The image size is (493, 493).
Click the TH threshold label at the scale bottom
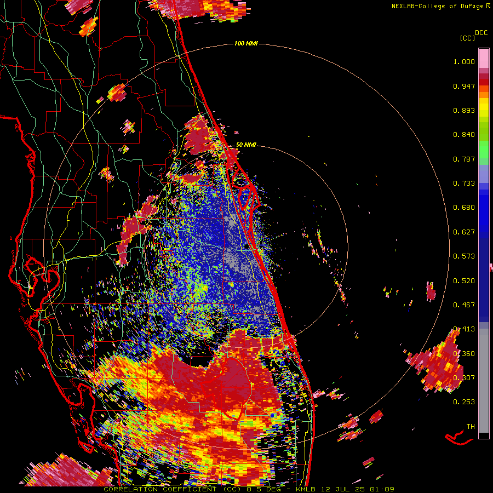[471, 426]
